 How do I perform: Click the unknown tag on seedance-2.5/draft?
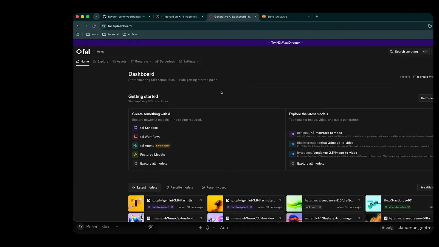(313, 207)
